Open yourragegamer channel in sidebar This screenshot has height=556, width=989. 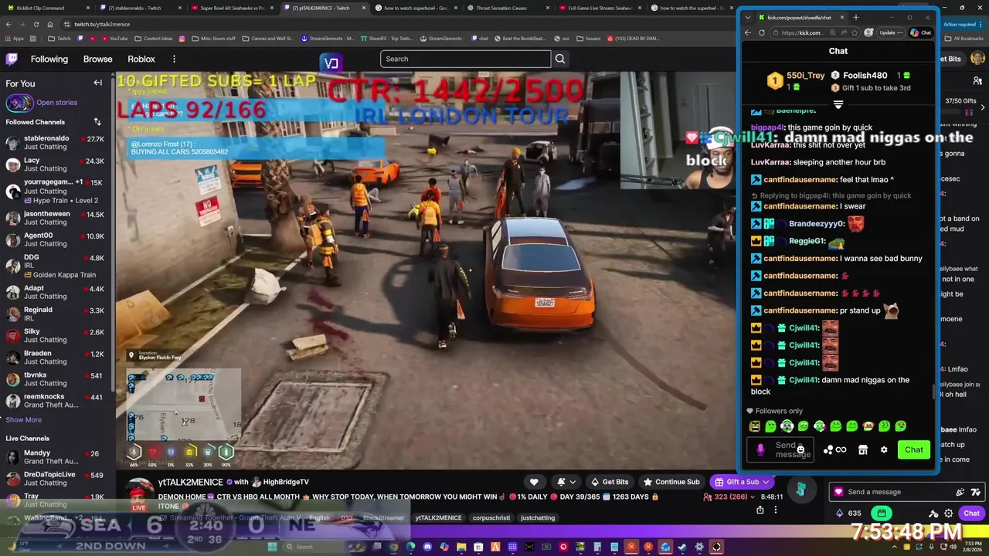(x=56, y=190)
